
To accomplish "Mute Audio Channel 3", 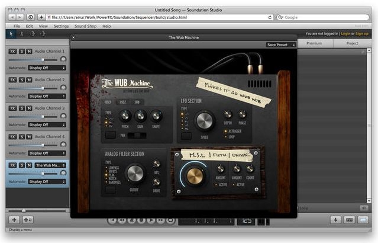I will [29, 108].
